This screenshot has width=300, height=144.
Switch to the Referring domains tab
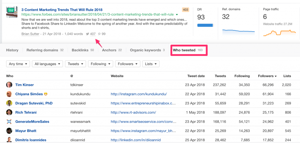45,50
